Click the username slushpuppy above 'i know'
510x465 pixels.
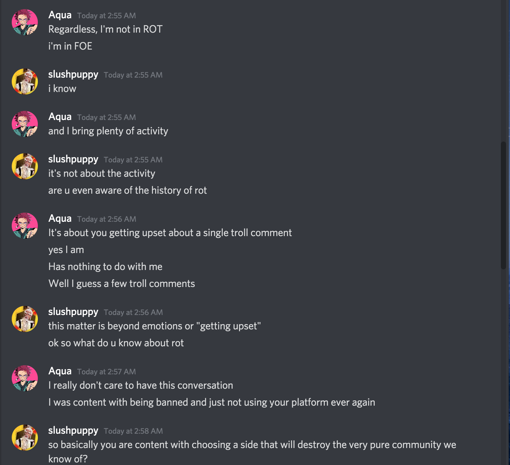pos(73,75)
